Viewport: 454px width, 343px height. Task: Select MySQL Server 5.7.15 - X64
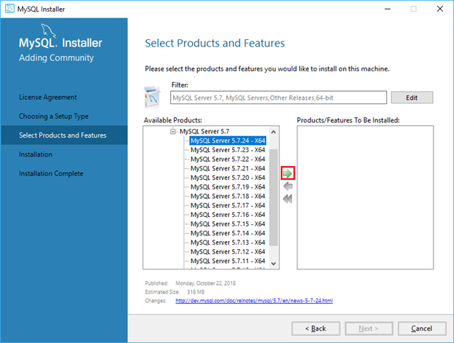coord(228,224)
